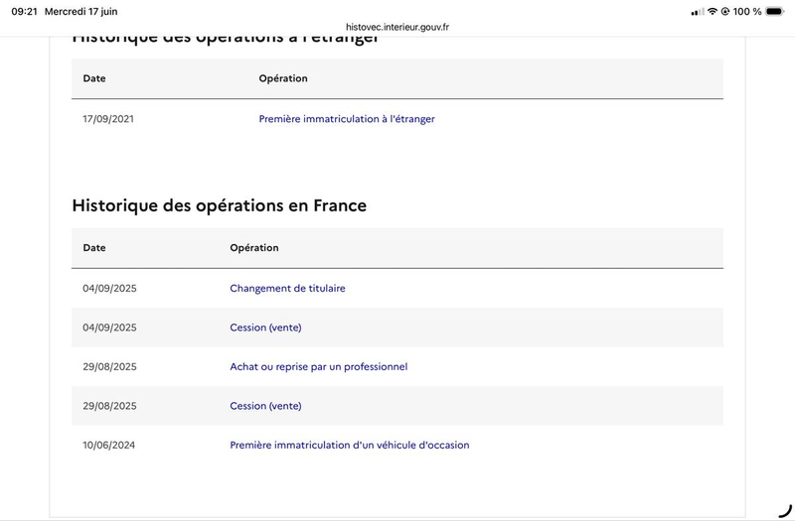Screen dimensions: 795x521
Task: Tap the battery indicator icon
Action: click(x=775, y=11)
